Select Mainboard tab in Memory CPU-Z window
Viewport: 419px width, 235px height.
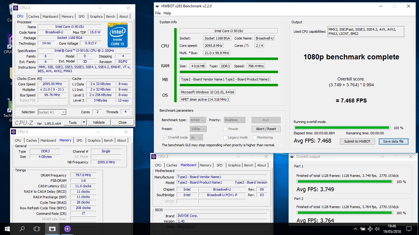point(48,140)
